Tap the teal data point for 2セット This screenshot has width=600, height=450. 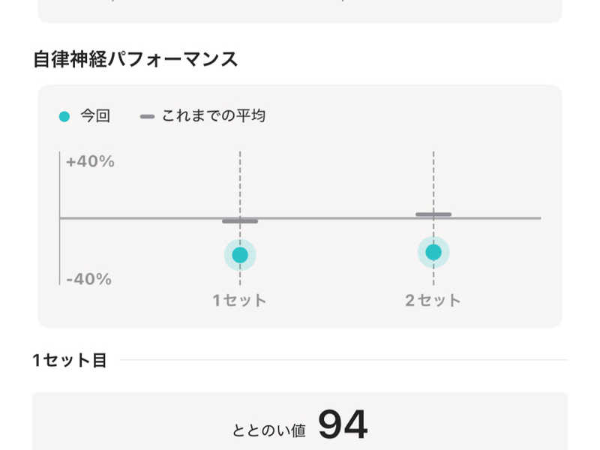pyautogui.click(x=433, y=252)
